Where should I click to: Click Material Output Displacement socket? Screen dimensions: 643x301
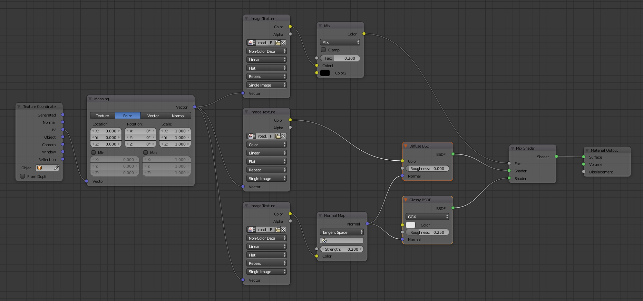(x=584, y=172)
